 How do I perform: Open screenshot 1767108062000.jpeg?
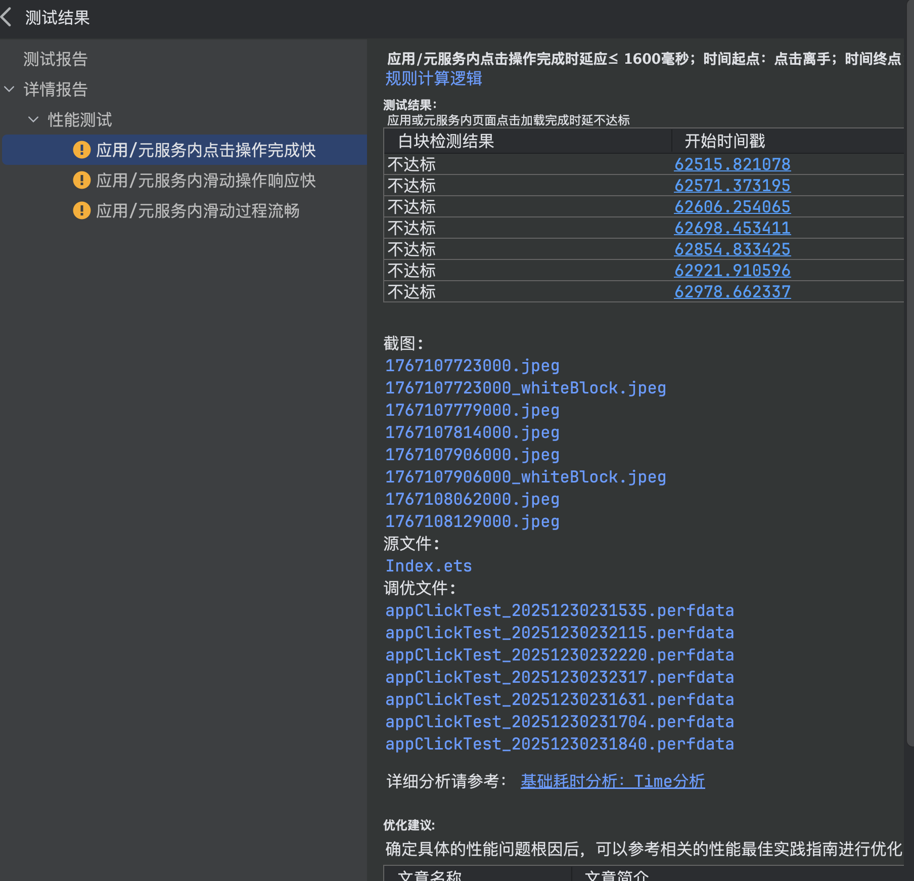pyautogui.click(x=472, y=499)
